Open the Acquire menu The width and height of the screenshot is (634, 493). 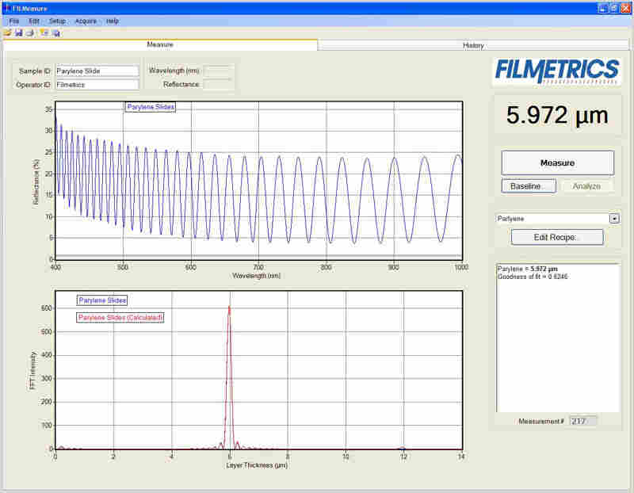point(86,21)
